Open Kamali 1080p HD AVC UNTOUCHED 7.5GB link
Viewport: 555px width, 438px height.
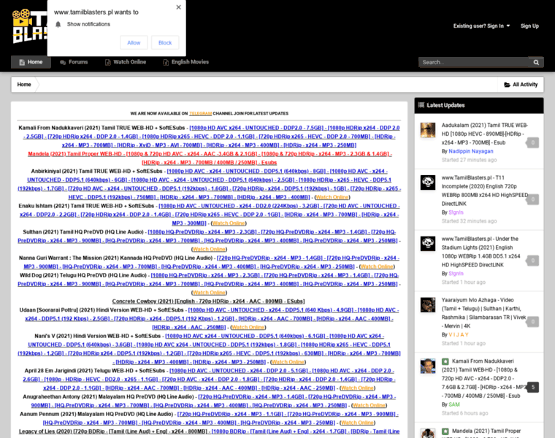click(256, 128)
